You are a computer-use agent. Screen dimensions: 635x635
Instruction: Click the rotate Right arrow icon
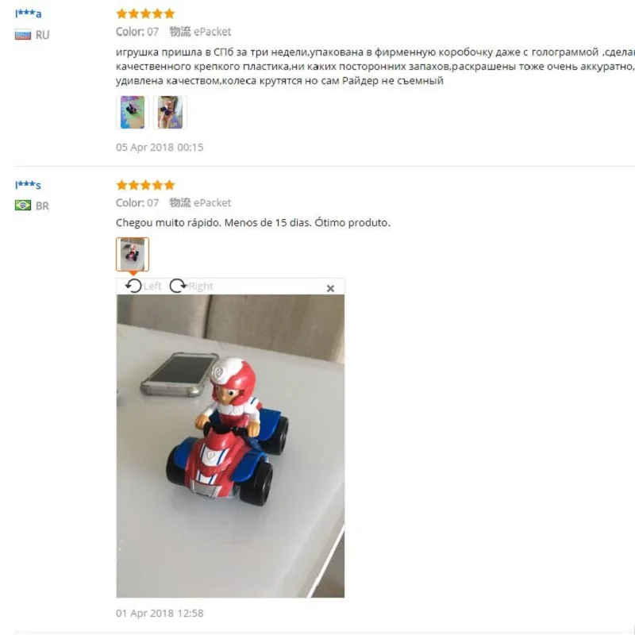pyautogui.click(x=178, y=286)
